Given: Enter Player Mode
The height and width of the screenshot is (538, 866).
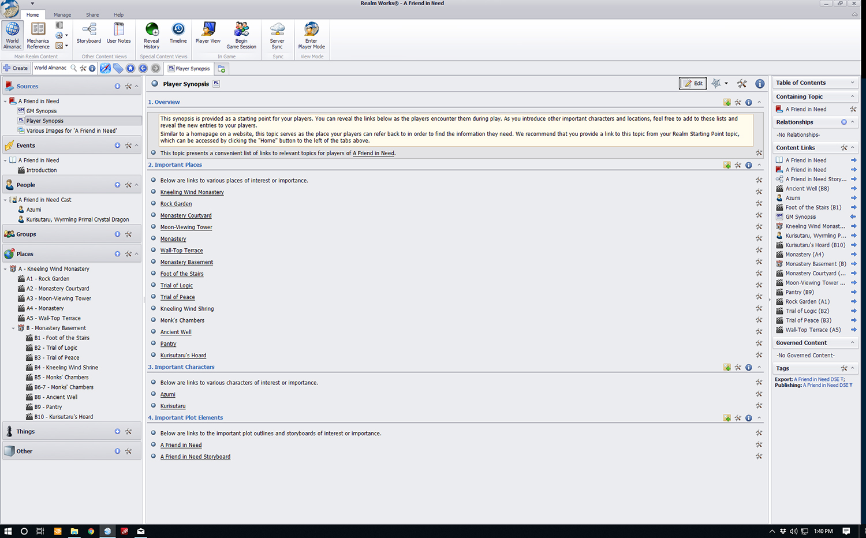Looking at the screenshot, I should (312, 36).
